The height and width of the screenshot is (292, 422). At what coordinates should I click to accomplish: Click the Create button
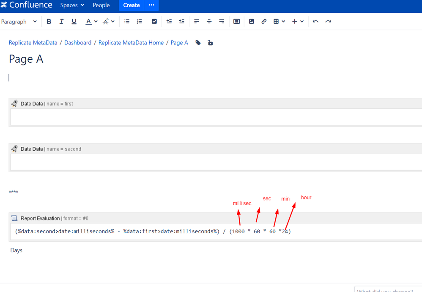pyautogui.click(x=132, y=6)
